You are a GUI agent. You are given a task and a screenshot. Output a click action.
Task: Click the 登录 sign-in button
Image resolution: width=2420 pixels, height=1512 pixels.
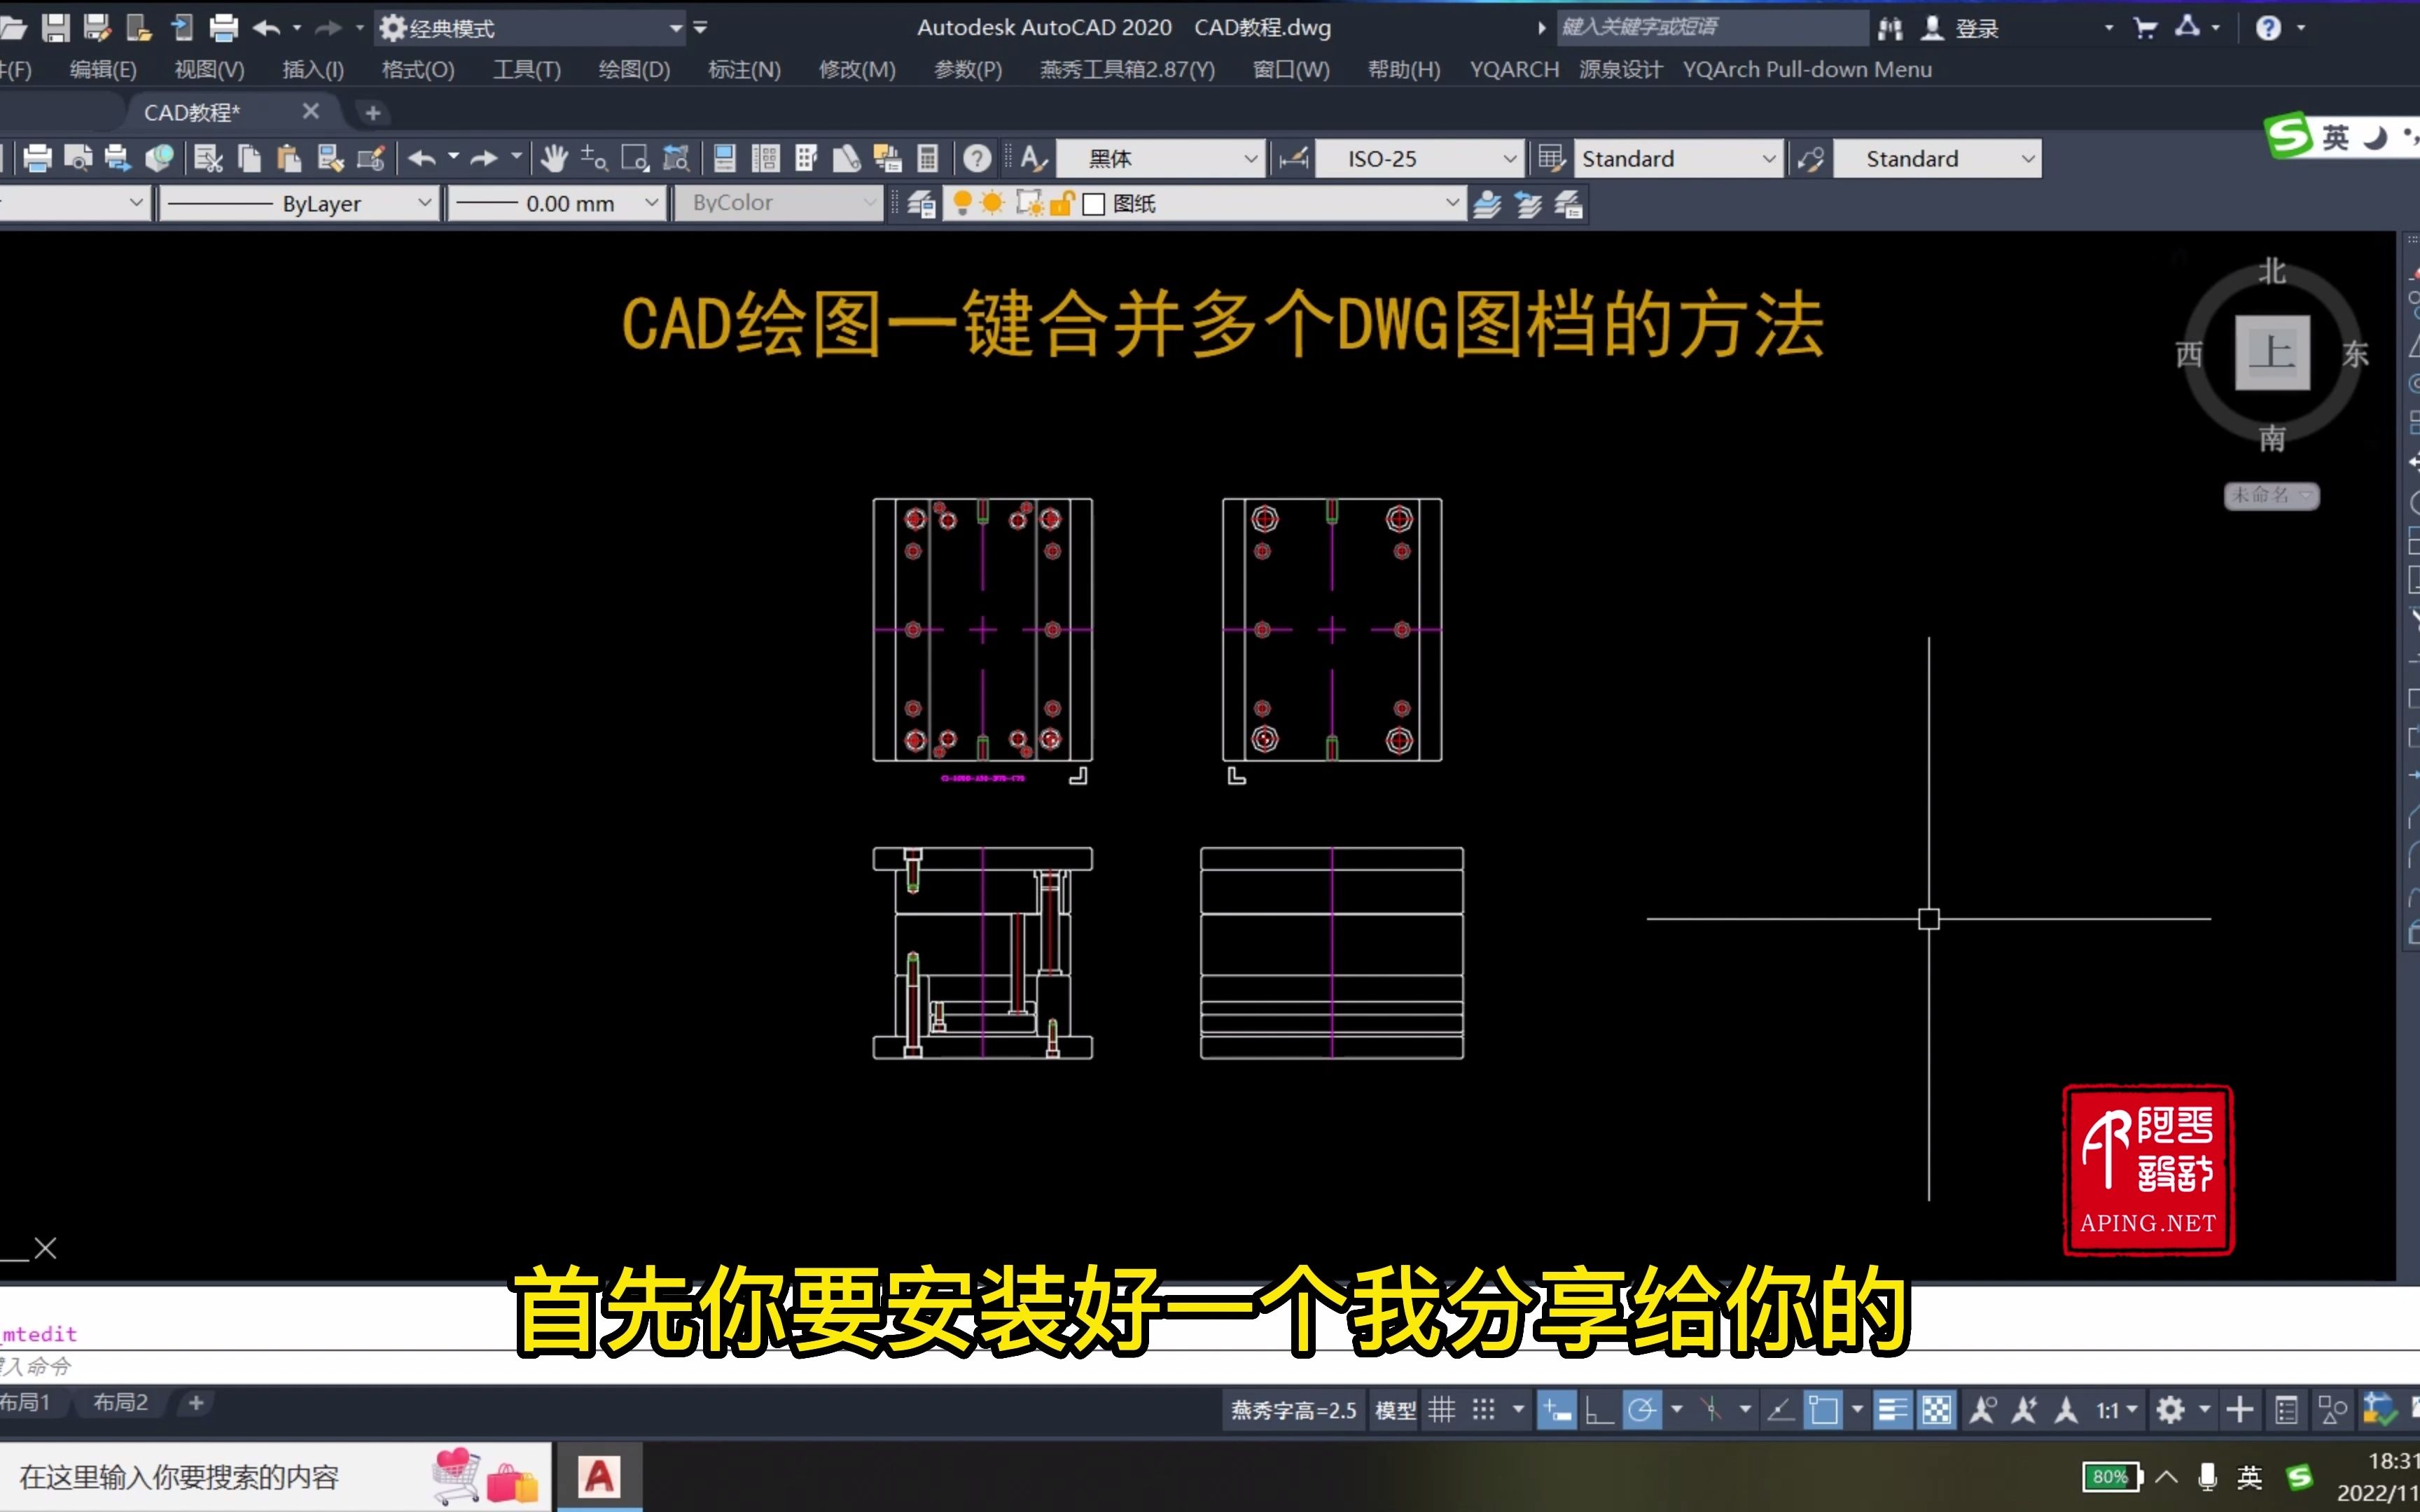point(1976,27)
